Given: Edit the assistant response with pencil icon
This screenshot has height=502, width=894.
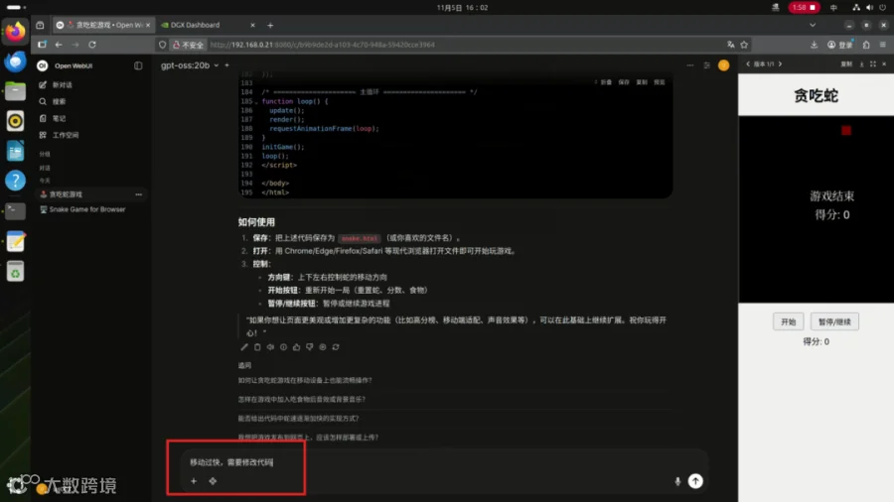Looking at the screenshot, I should (x=244, y=347).
